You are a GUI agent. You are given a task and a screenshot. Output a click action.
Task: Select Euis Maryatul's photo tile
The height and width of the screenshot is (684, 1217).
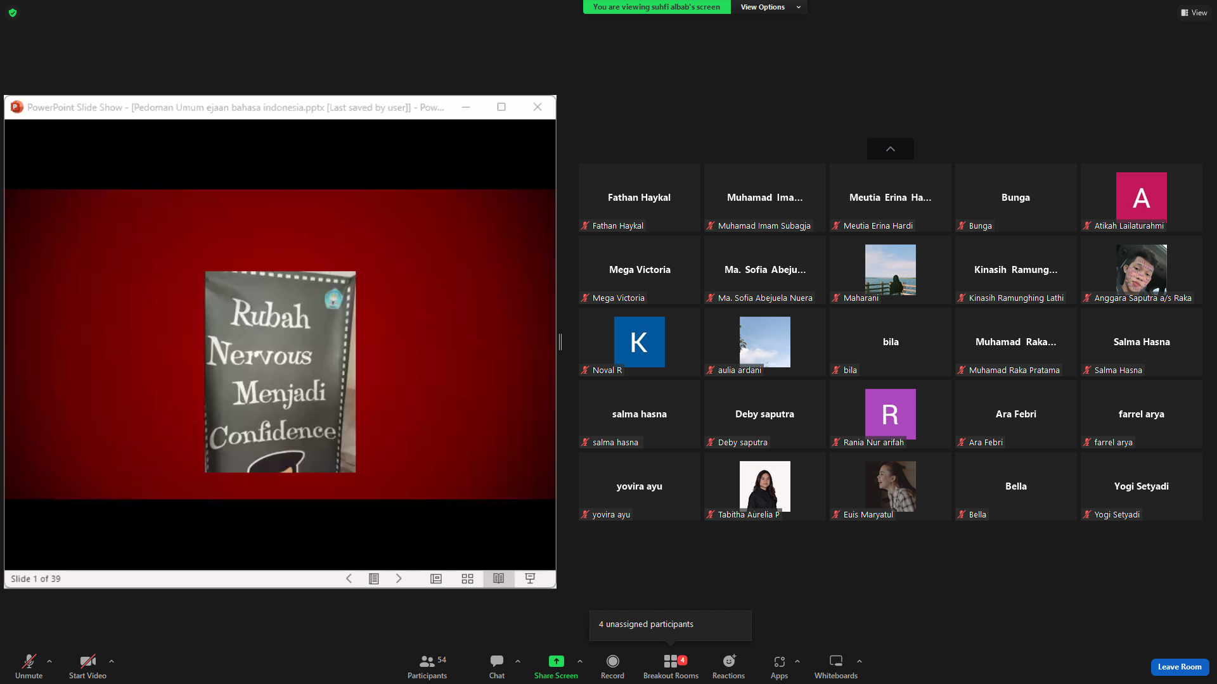click(891, 486)
